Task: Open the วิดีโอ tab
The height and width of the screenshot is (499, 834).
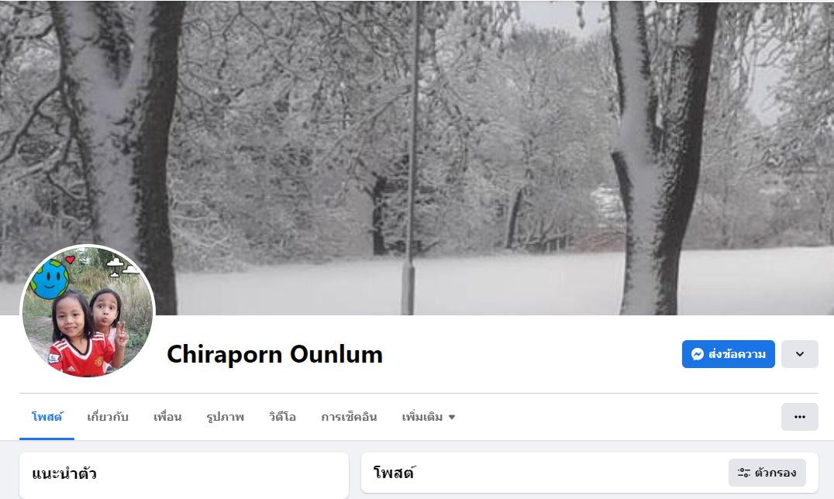Action: (282, 417)
